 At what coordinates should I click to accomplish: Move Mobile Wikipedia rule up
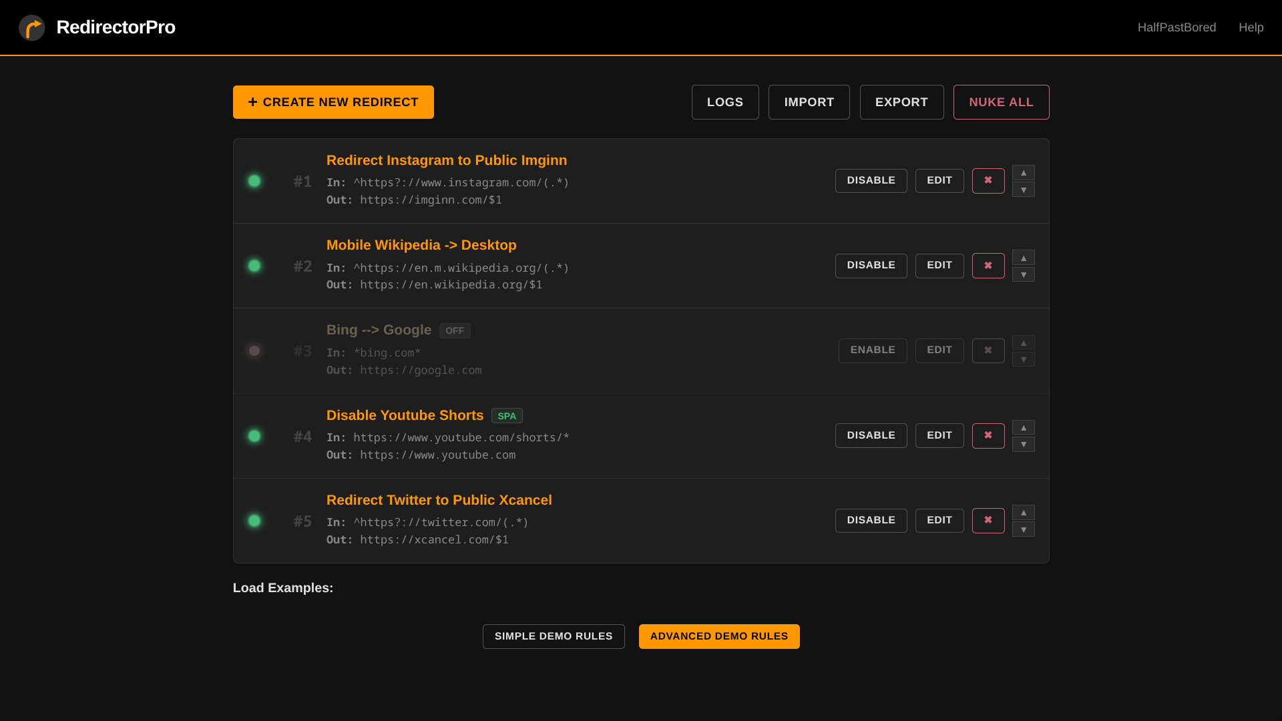coord(1023,258)
